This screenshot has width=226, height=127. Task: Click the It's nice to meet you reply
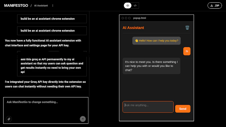tap(151, 66)
